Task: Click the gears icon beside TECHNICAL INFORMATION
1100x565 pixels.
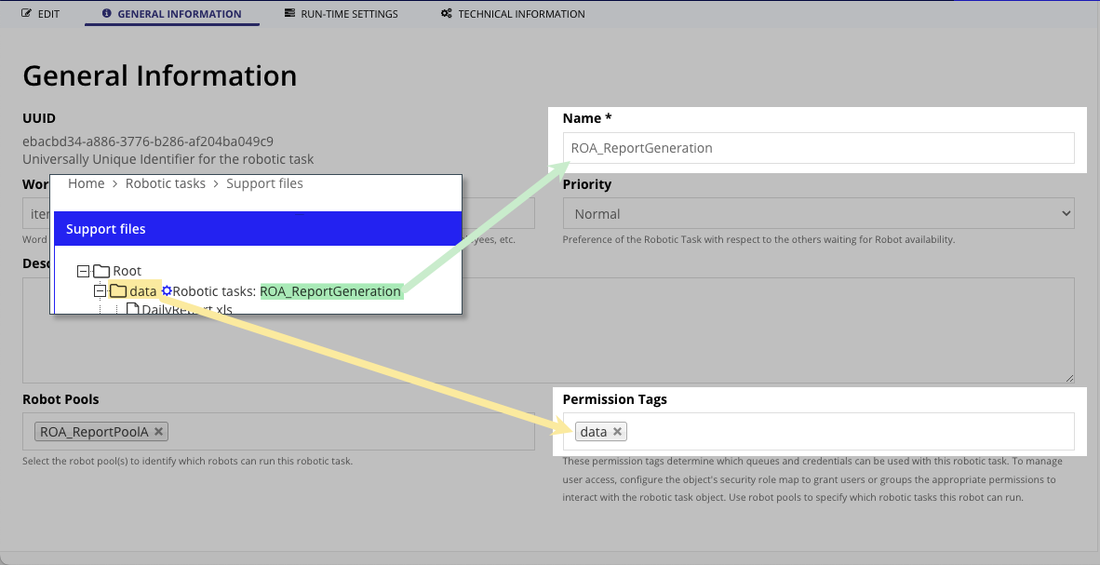Action: [447, 14]
